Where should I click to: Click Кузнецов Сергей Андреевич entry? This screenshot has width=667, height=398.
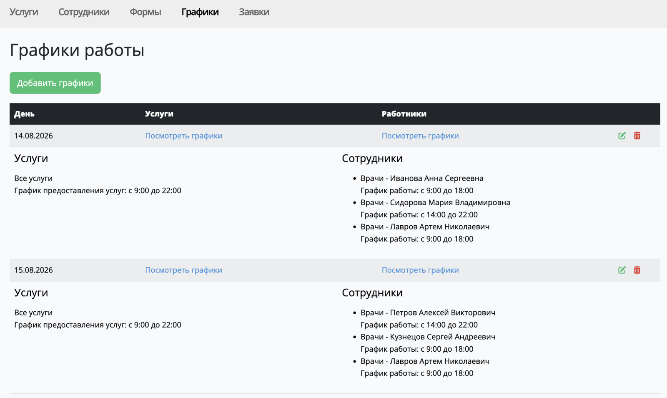[428, 337]
